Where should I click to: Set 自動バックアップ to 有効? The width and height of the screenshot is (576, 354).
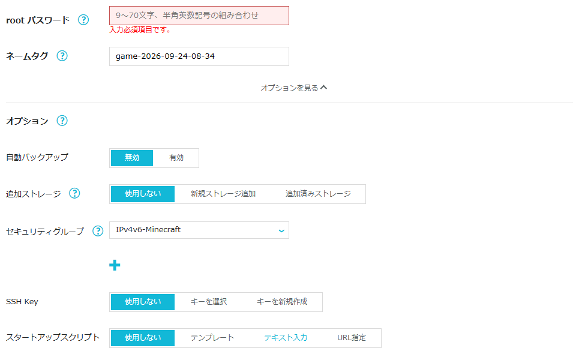(x=176, y=158)
